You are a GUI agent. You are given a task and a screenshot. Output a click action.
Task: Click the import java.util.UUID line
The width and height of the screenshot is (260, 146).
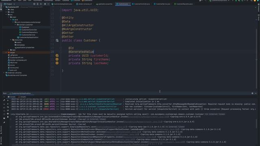click(x=80, y=10)
